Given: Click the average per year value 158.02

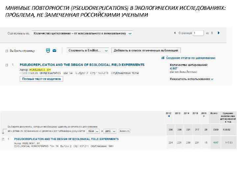Looking at the screenshot, I should (226, 129).
